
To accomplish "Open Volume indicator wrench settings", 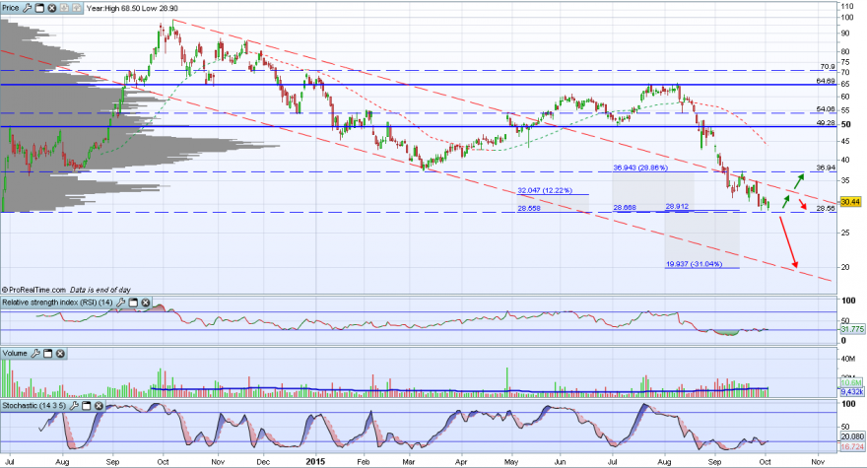I will point(35,353).
